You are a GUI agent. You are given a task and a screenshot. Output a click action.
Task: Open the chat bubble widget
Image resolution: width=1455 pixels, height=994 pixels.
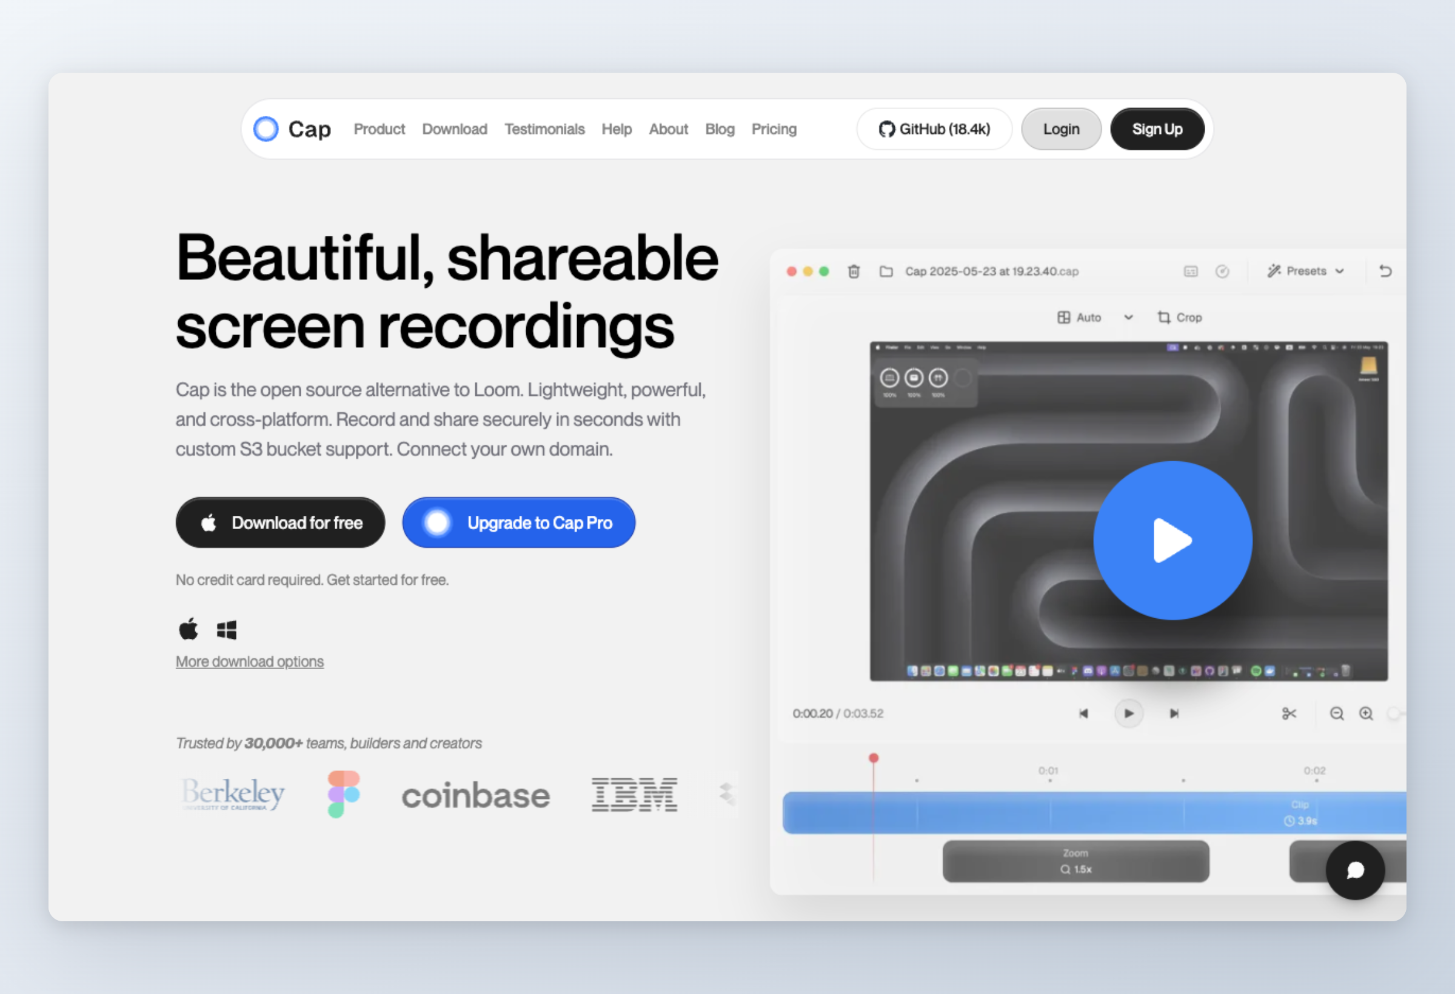point(1355,870)
